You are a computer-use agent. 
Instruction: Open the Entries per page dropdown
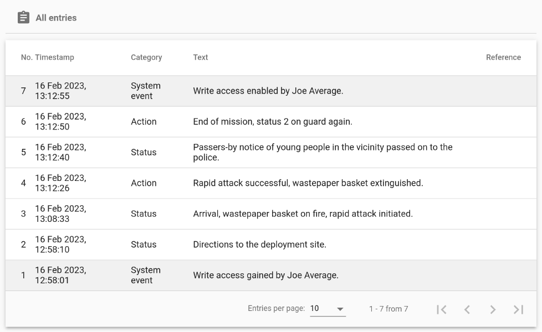click(x=327, y=309)
